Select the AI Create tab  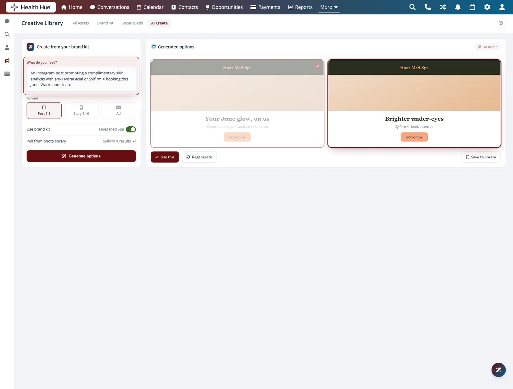point(159,23)
